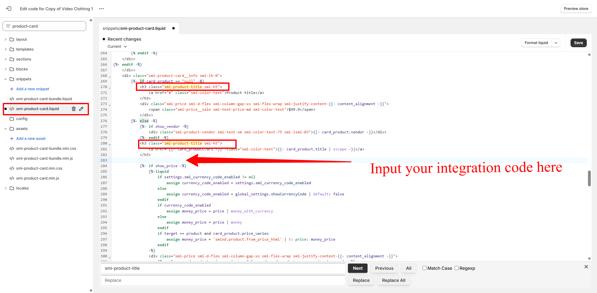
Task: Open smi-product-card-bundle.min.js file
Action: point(44,158)
